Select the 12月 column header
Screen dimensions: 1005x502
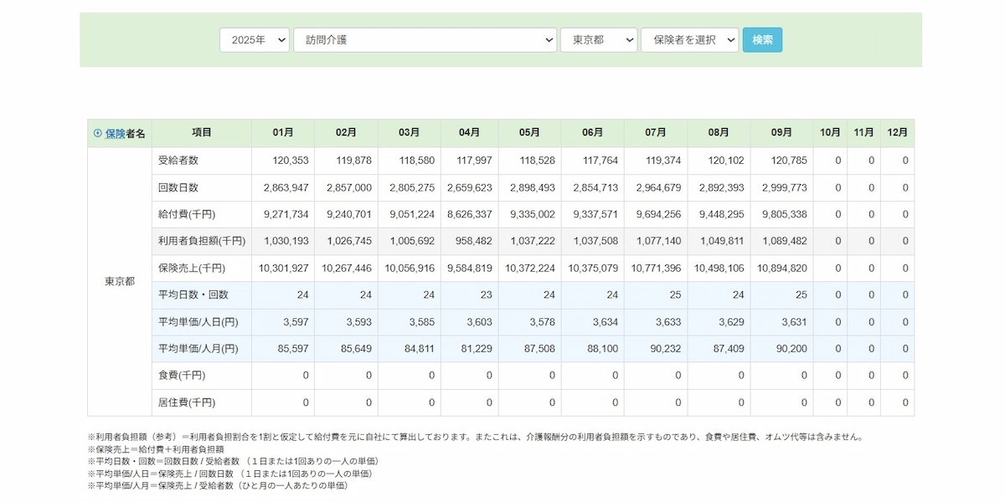(897, 133)
